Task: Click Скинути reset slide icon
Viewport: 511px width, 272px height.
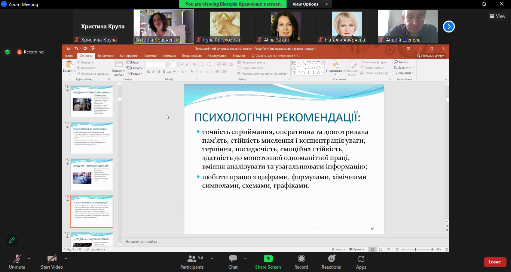Action: tap(134, 68)
